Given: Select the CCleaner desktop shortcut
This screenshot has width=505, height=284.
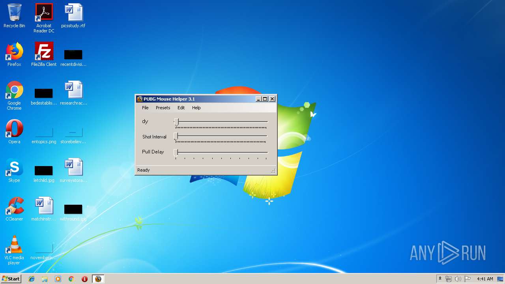Looking at the screenshot, I should (14, 209).
